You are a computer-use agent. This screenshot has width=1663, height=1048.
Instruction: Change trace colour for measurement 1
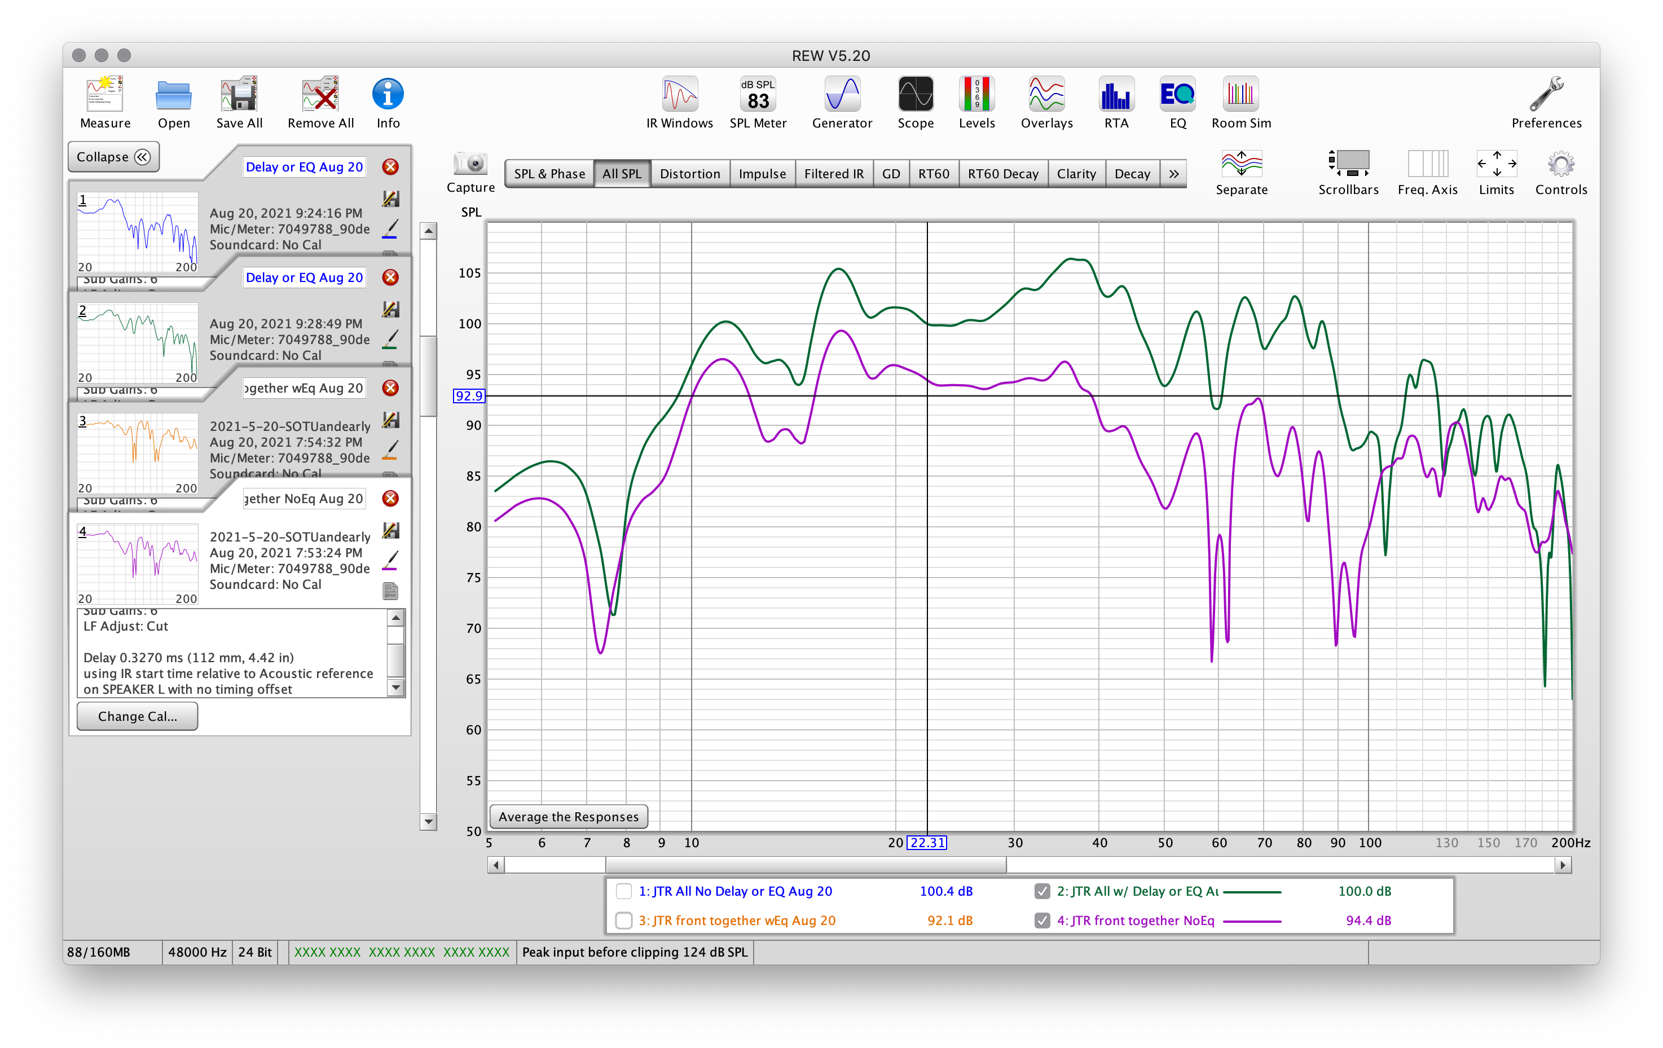click(390, 228)
